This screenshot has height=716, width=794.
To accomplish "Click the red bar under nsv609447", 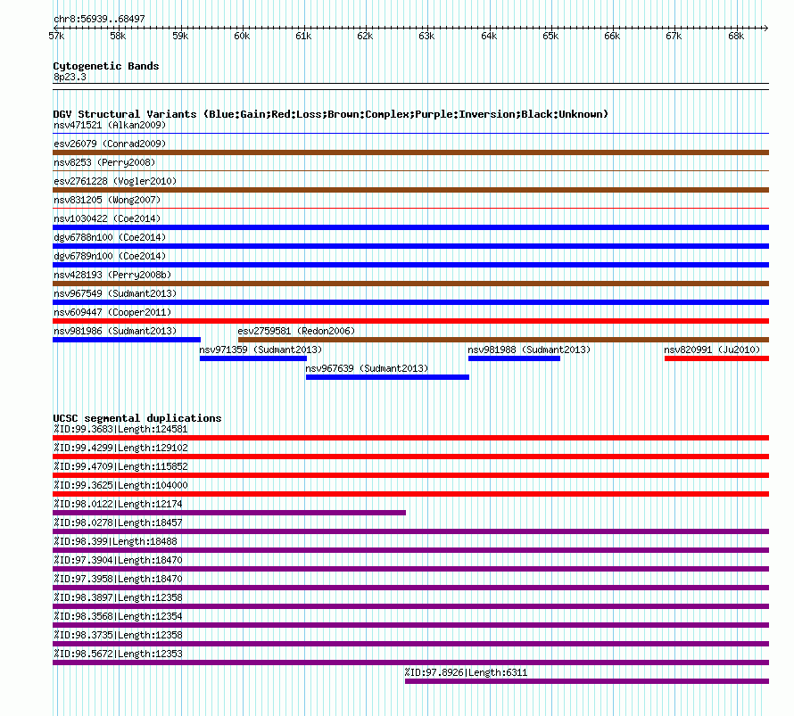I will coord(410,321).
